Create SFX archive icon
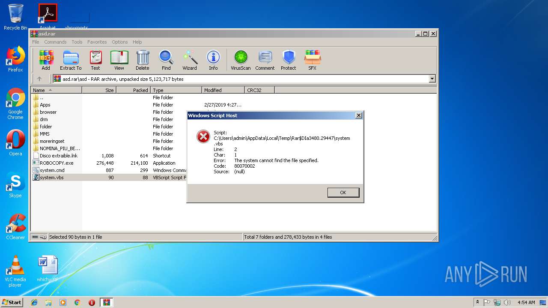The width and height of the screenshot is (548, 308). click(313, 60)
